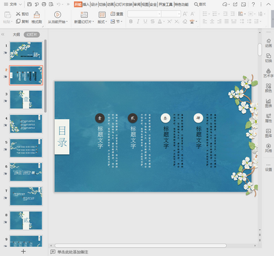
Task: Open the cloud sync dropdown in title bar
Action: coord(226,4)
